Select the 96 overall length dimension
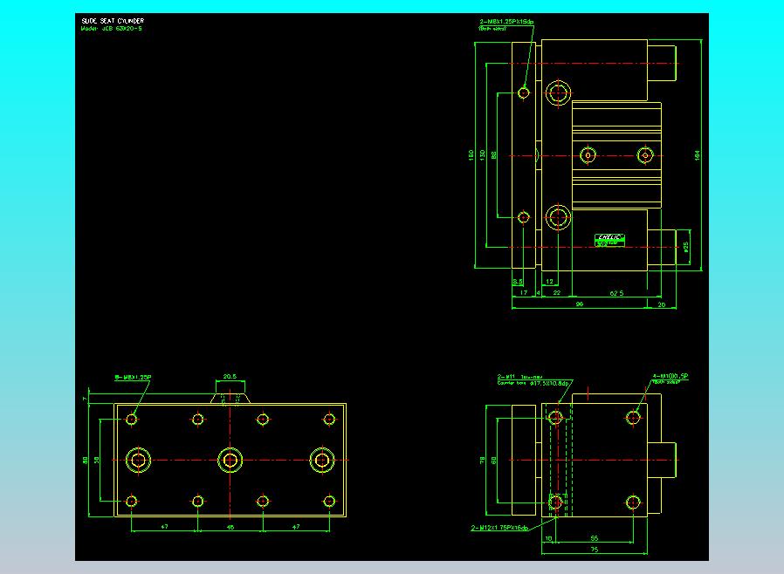The height and width of the screenshot is (574, 784). (x=579, y=304)
